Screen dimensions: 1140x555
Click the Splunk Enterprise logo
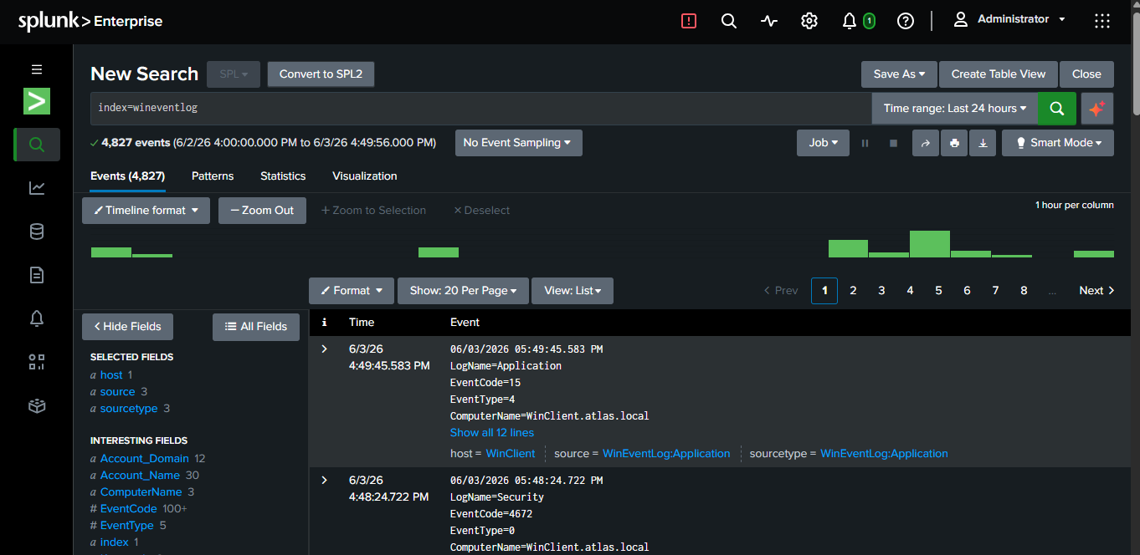[x=90, y=22]
